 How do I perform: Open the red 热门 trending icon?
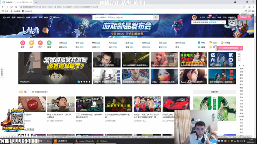[40, 43]
